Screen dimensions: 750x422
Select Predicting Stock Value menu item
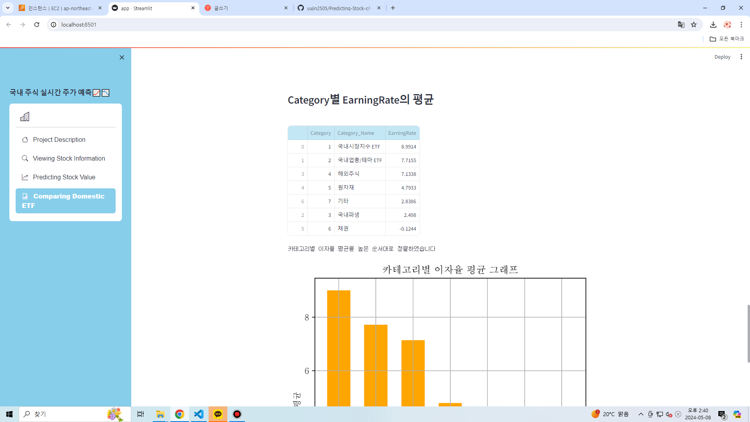(x=64, y=177)
